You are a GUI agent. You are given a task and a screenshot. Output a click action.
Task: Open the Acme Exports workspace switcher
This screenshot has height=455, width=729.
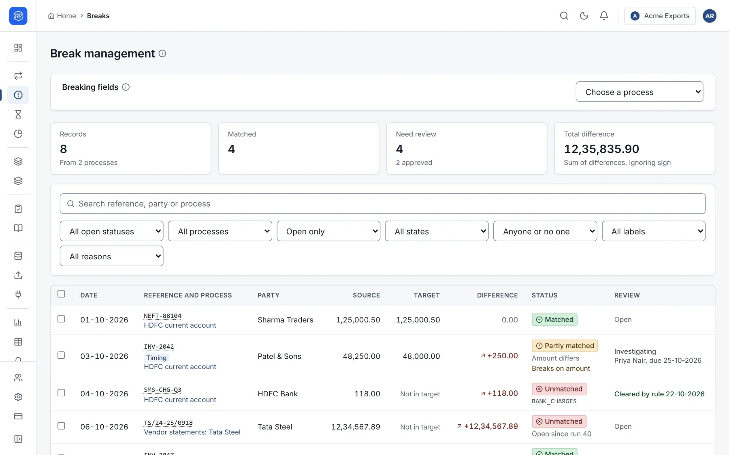[x=660, y=16]
